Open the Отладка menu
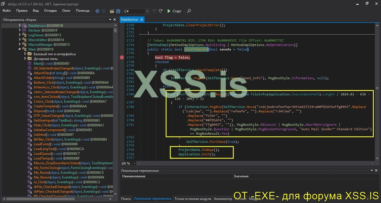 tap(50, 11)
